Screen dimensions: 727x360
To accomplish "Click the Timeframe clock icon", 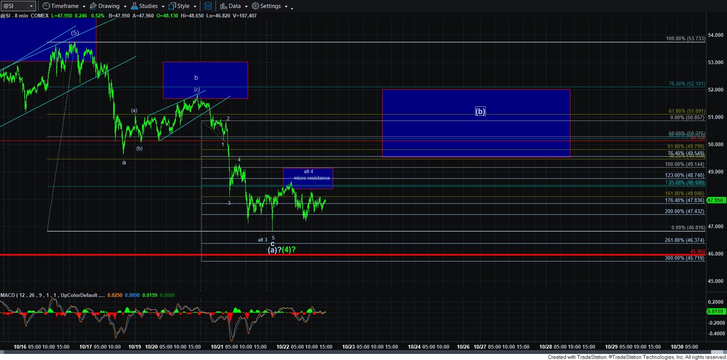I will click(46, 6).
